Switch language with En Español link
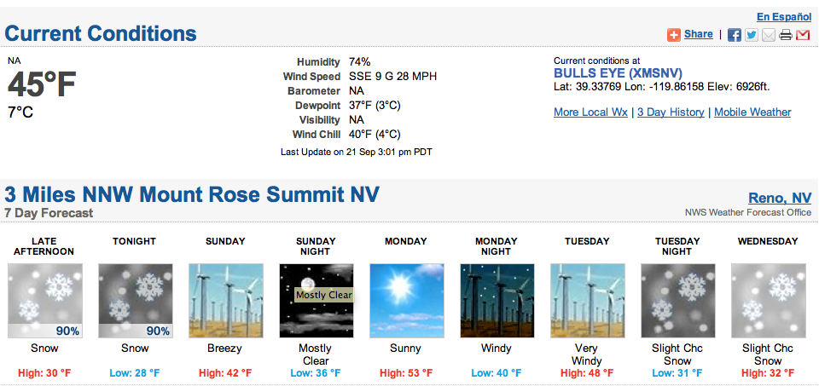The image size is (819, 386). [784, 17]
